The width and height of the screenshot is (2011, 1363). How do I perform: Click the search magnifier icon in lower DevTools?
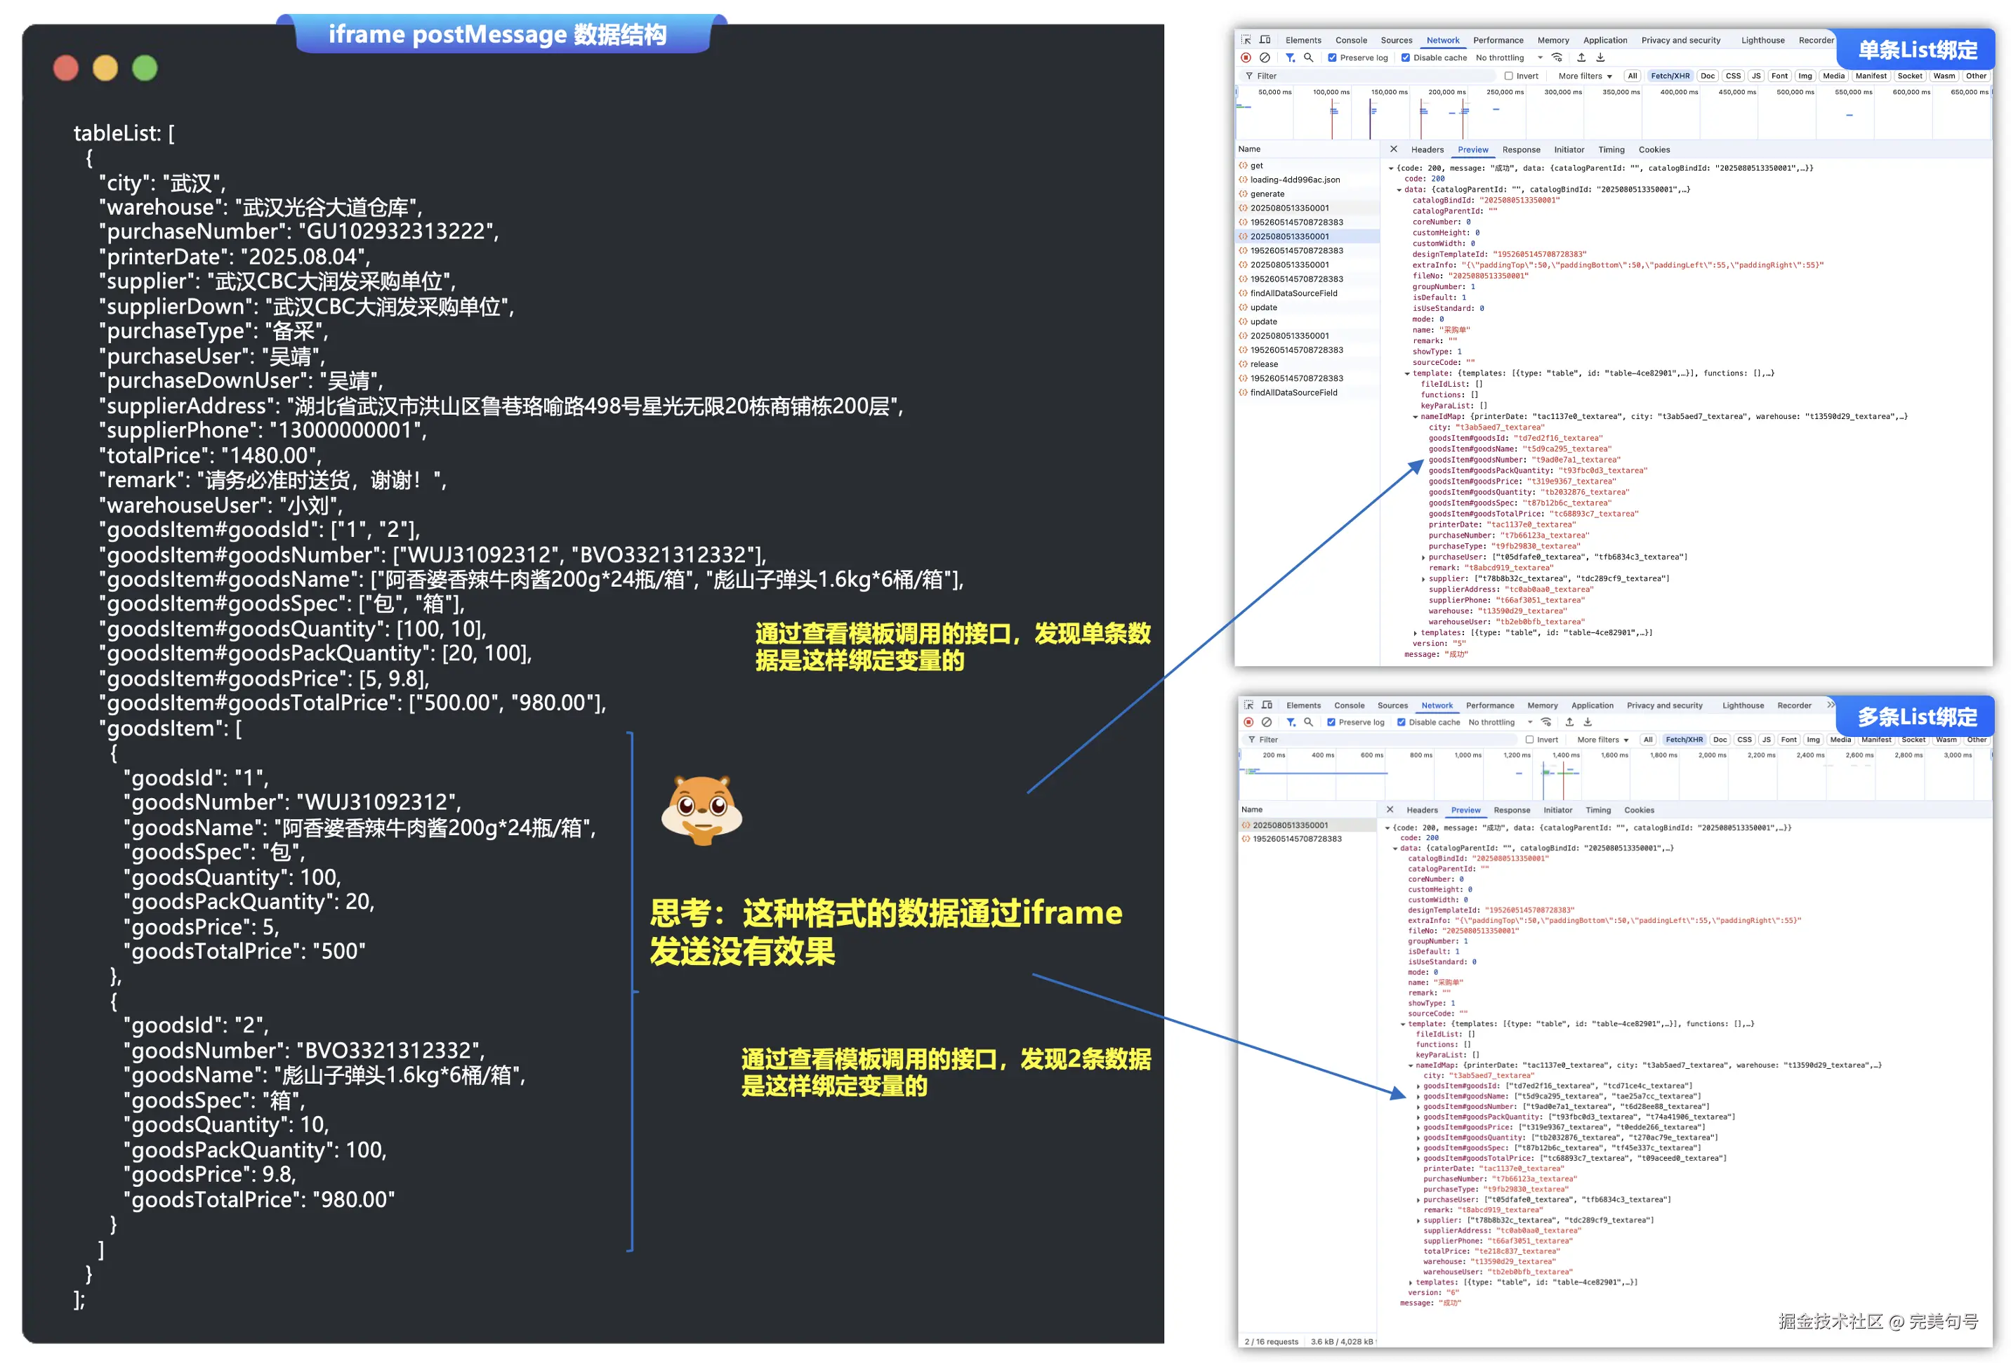1308,722
